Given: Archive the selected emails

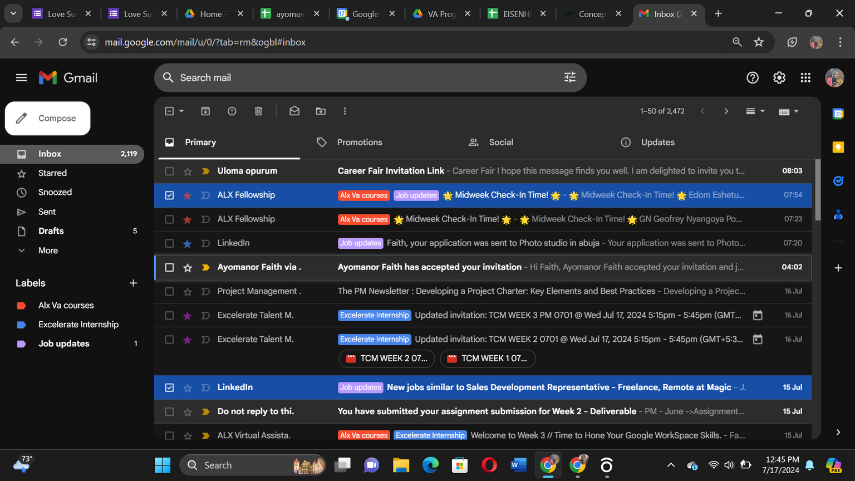Looking at the screenshot, I should pyautogui.click(x=205, y=111).
